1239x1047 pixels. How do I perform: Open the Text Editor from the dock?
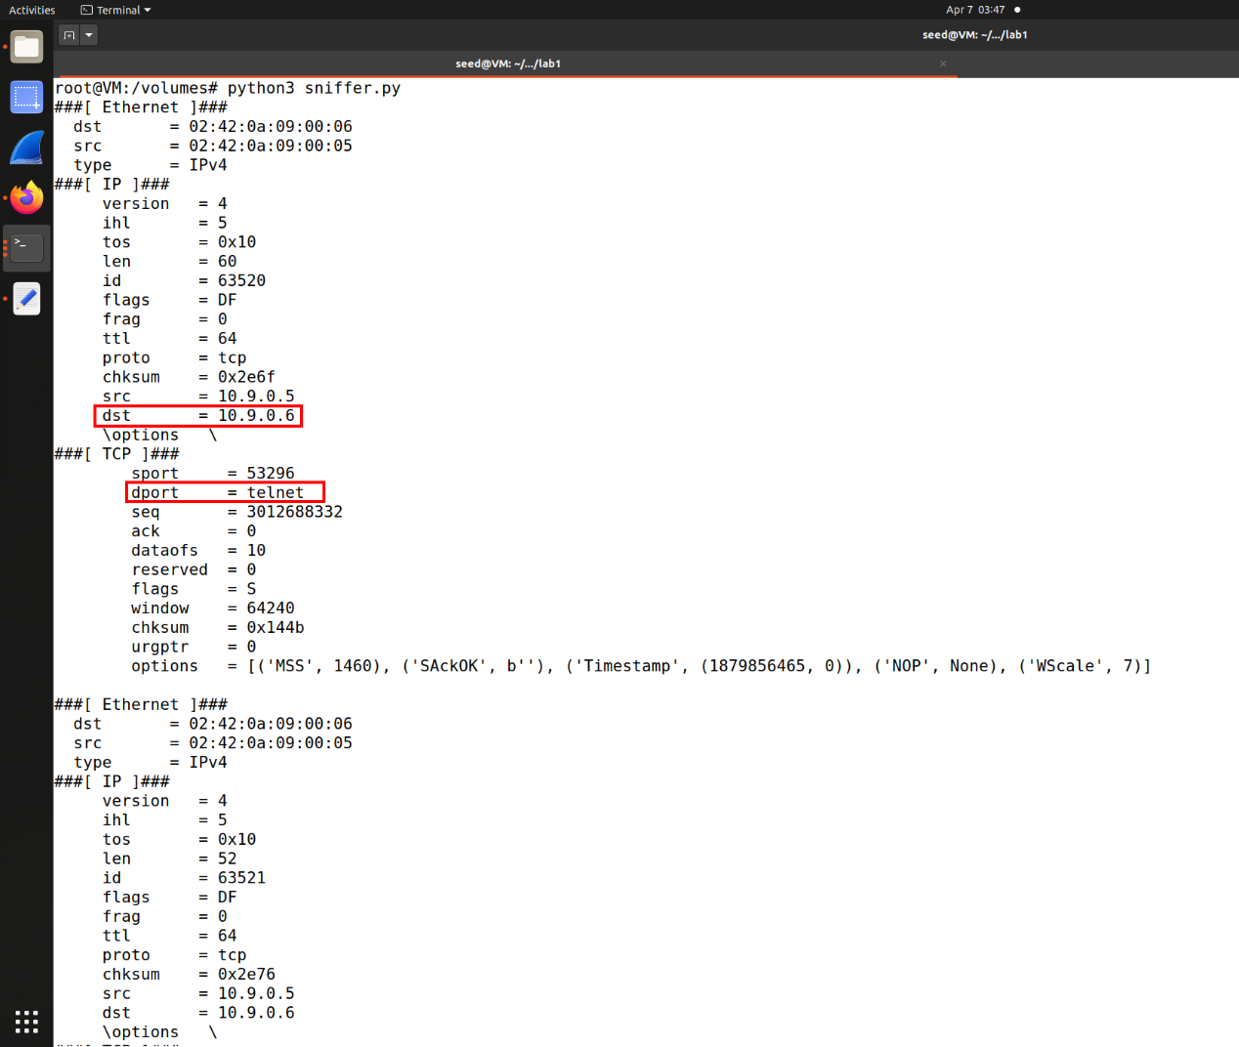[26, 299]
